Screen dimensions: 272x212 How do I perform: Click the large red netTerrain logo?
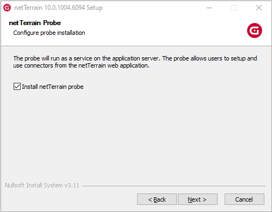[x=255, y=31]
